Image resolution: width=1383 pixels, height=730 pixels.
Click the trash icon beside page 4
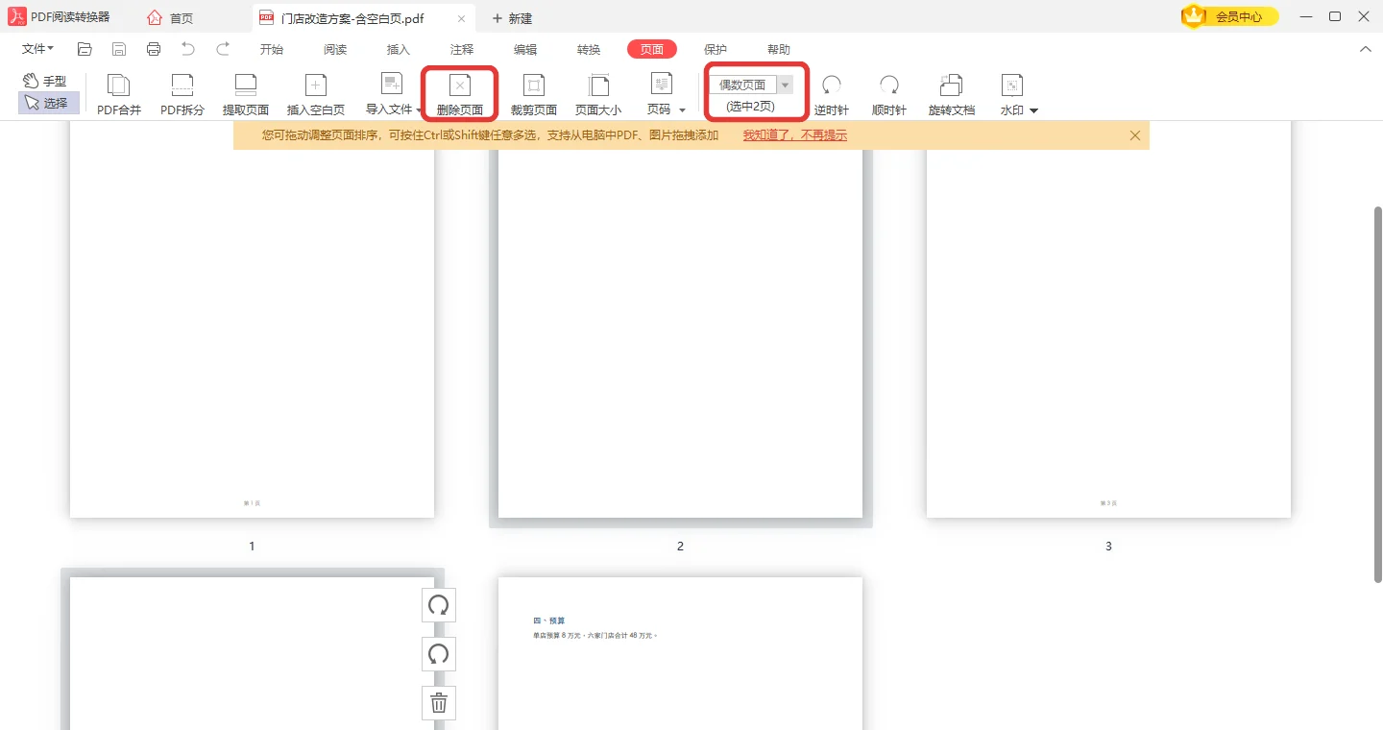pos(439,703)
